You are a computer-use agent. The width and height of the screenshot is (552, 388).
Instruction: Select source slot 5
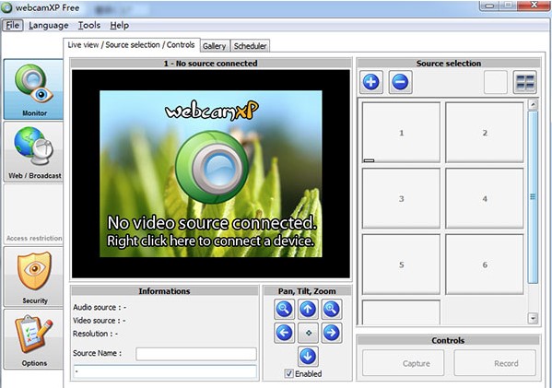[401, 265]
